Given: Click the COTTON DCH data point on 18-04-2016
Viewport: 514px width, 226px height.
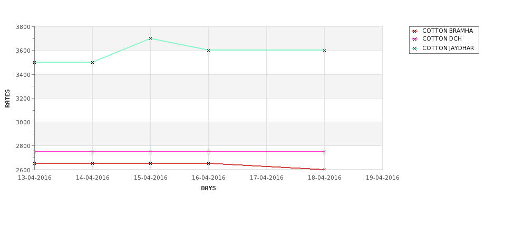Looking at the screenshot, I should point(325,152).
